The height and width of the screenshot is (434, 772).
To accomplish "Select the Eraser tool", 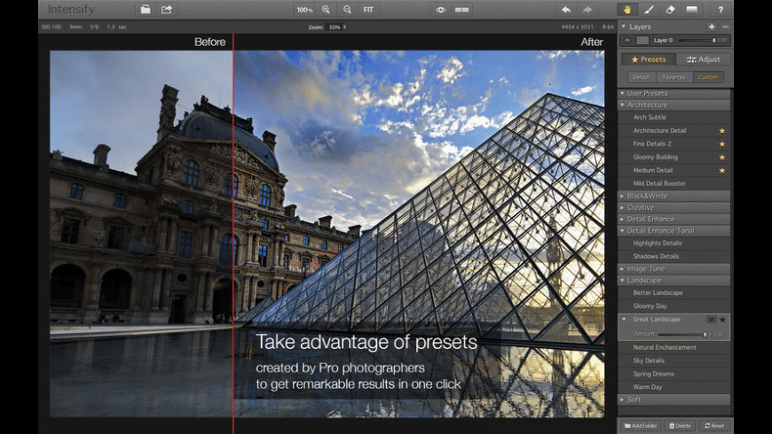I will coord(670,10).
